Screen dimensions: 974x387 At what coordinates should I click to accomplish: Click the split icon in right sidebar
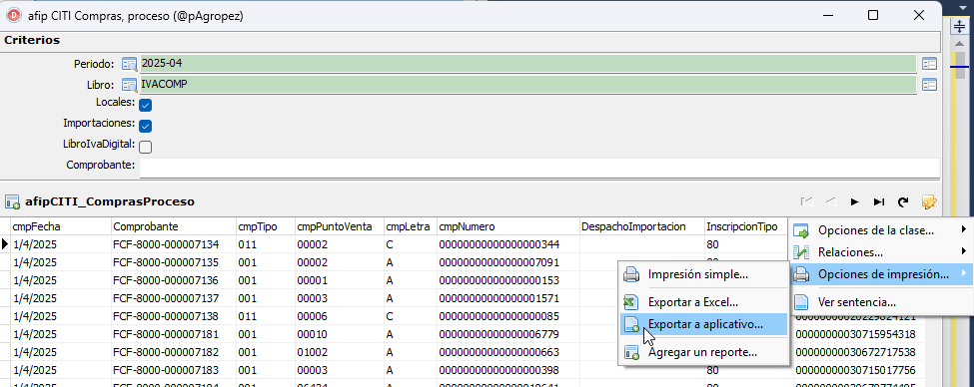tap(960, 26)
